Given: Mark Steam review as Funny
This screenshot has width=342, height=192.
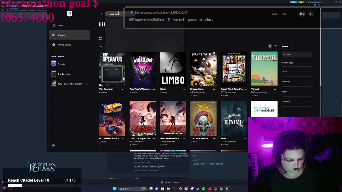Looking at the screenshot, I should point(152,166).
